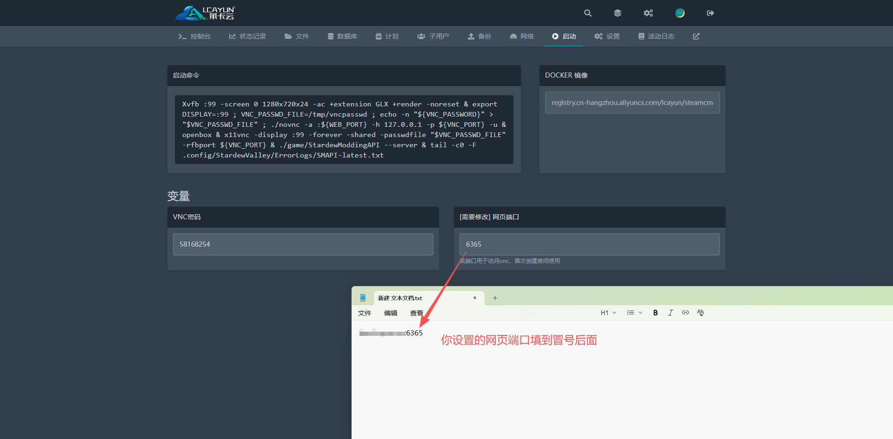Click the VNC密码 input field
The image size is (893, 439).
coord(303,244)
